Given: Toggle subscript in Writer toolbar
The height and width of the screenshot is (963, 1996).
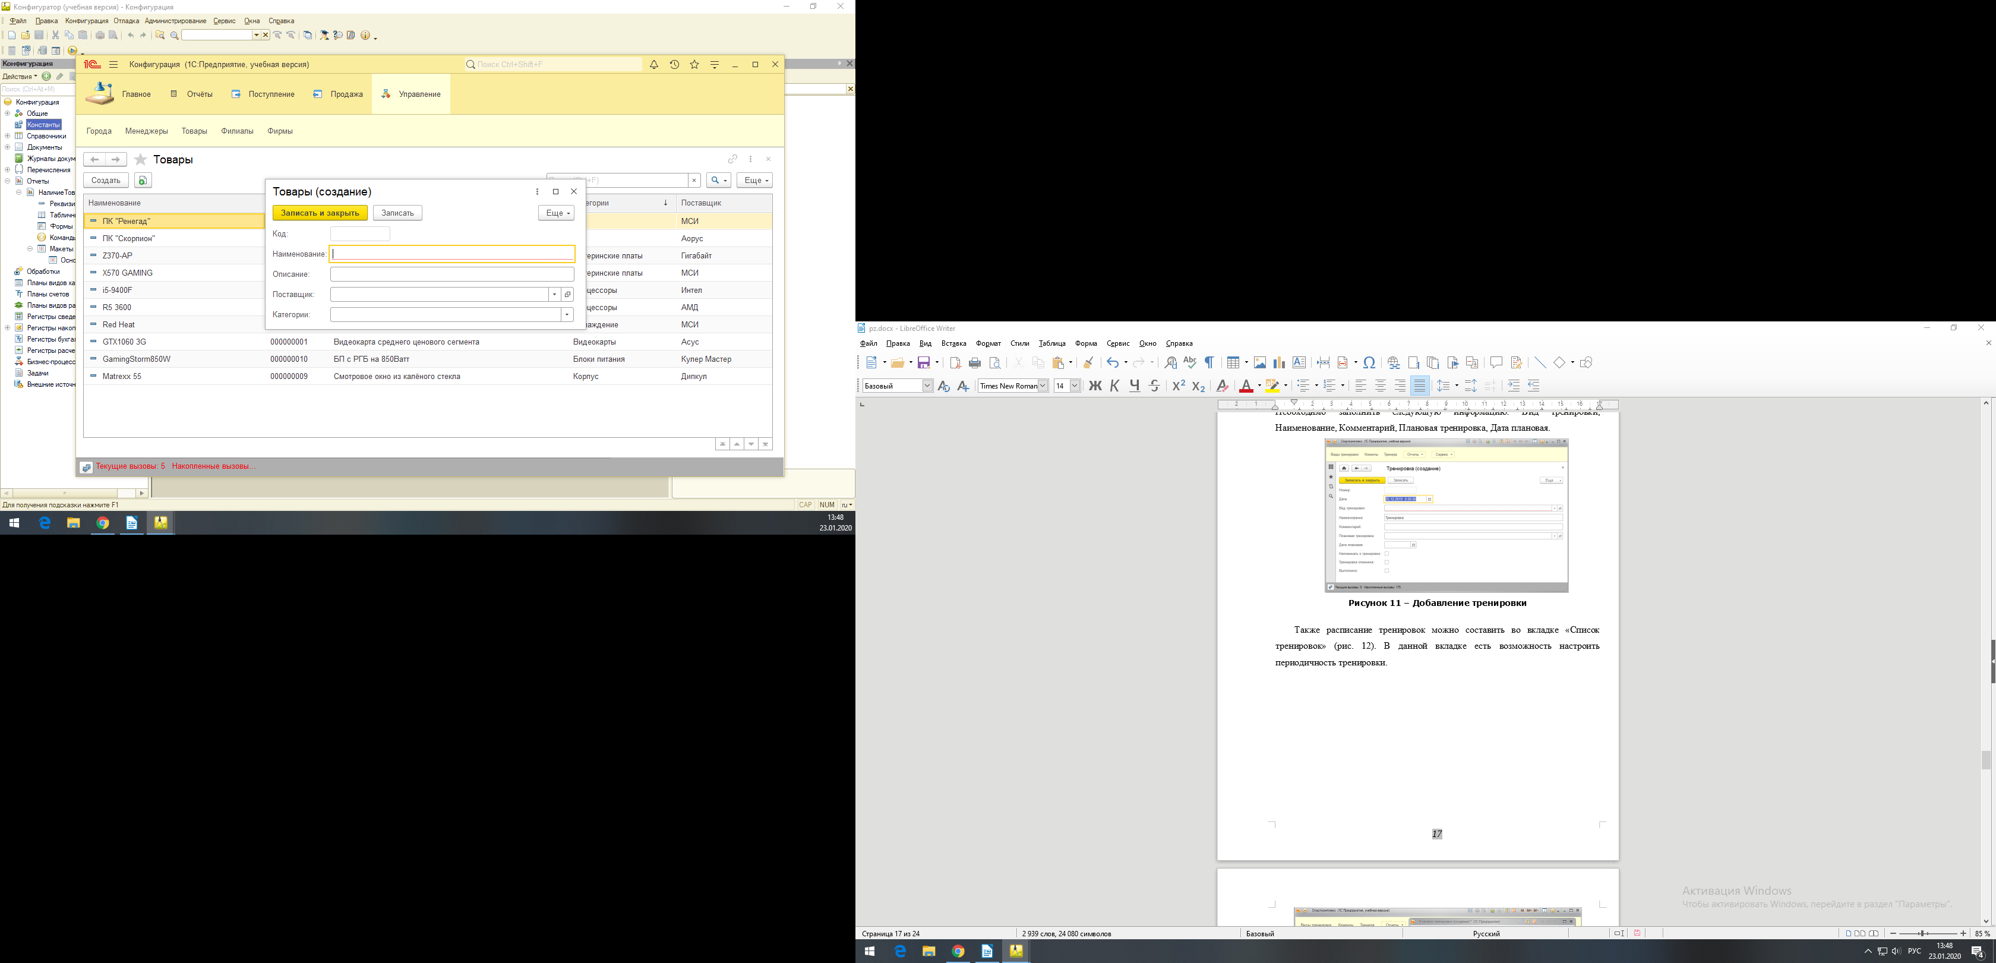Looking at the screenshot, I should [x=1198, y=386].
